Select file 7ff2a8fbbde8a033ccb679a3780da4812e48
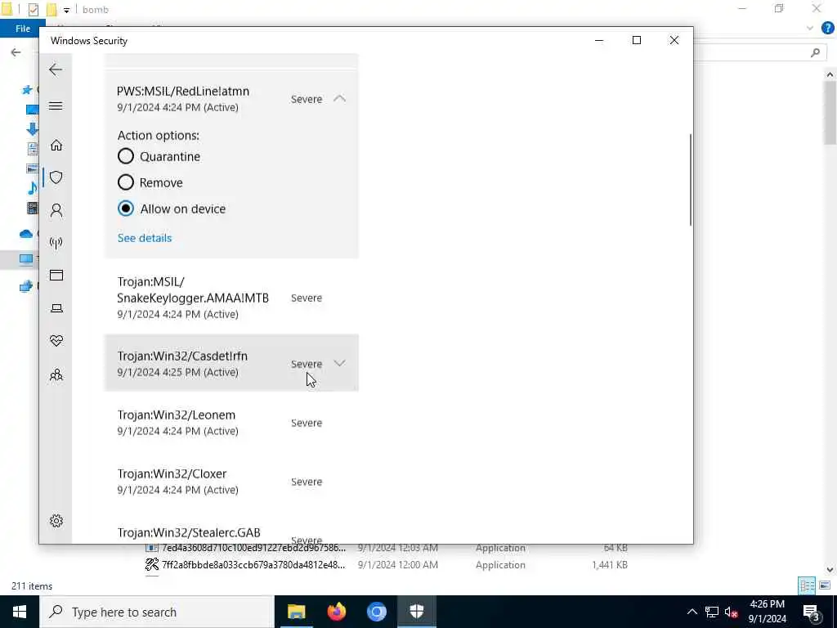837x628 pixels. pyautogui.click(x=253, y=565)
